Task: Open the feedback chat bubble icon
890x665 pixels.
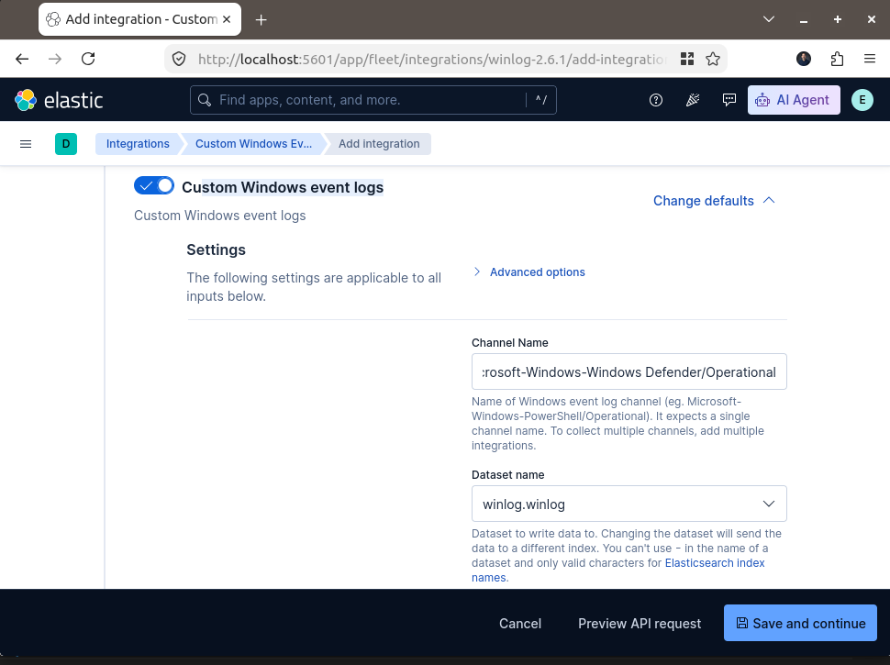Action: pos(729,100)
